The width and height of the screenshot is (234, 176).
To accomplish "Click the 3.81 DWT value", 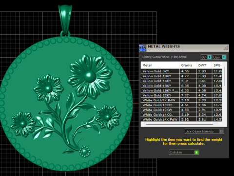I will pos(202,119).
